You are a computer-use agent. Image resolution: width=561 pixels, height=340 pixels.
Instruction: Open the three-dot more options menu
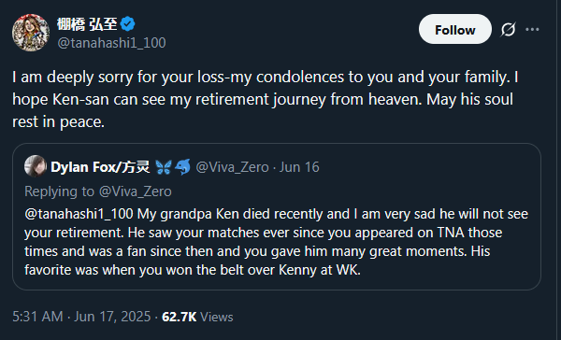pyautogui.click(x=532, y=29)
